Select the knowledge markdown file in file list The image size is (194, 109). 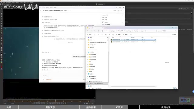click(133, 40)
